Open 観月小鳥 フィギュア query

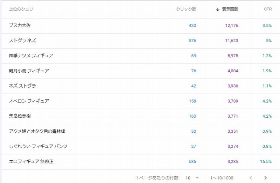click(29, 71)
